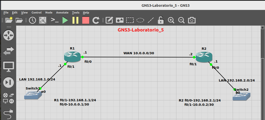The image size is (265, 120).
Task: Open the Control menu
Action: point(36,12)
